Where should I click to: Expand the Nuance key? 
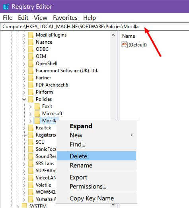coord(24,42)
